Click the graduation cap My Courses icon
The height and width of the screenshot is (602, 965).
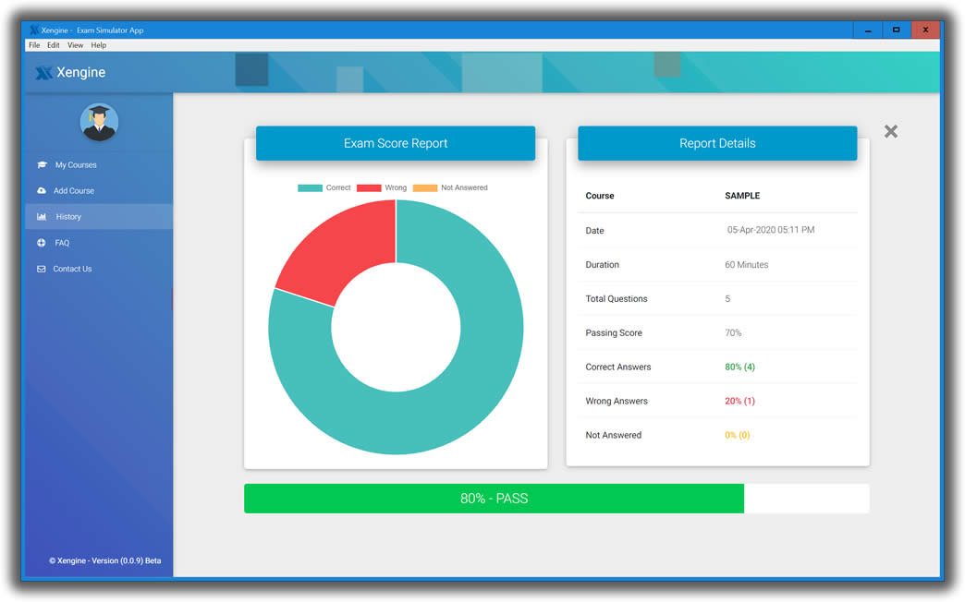[x=42, y=165]
